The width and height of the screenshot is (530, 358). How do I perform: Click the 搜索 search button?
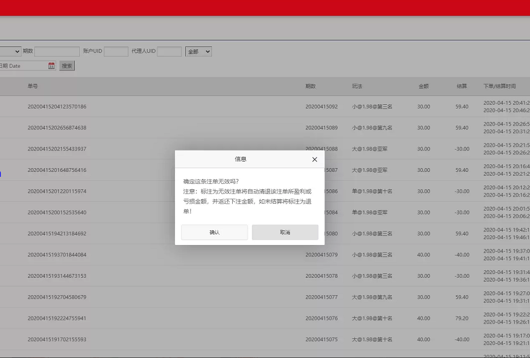tap(67, 66)
